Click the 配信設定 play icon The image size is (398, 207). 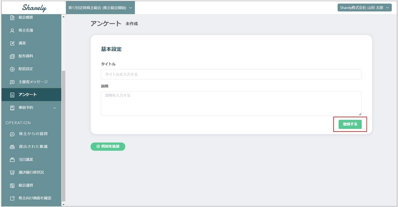(x=12, y=69)
